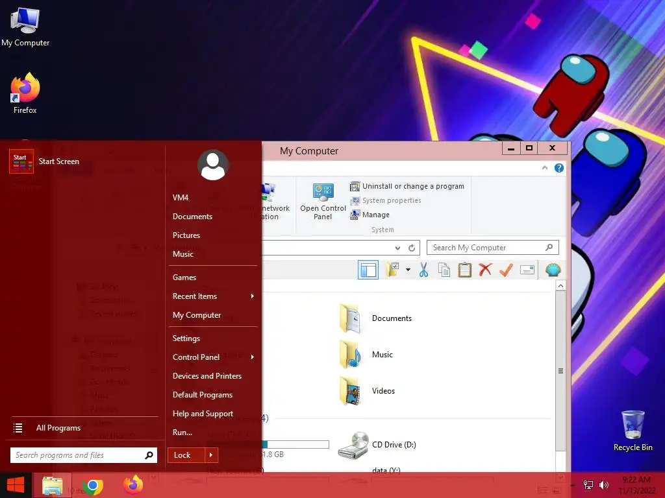Open the arrow next to Lock button
The width and height of the screenshot is (665, 498).
point(211,455)
